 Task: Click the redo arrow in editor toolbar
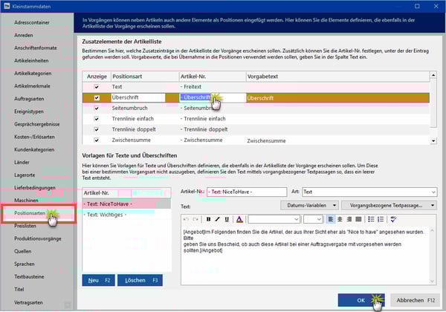click(194, 219)
